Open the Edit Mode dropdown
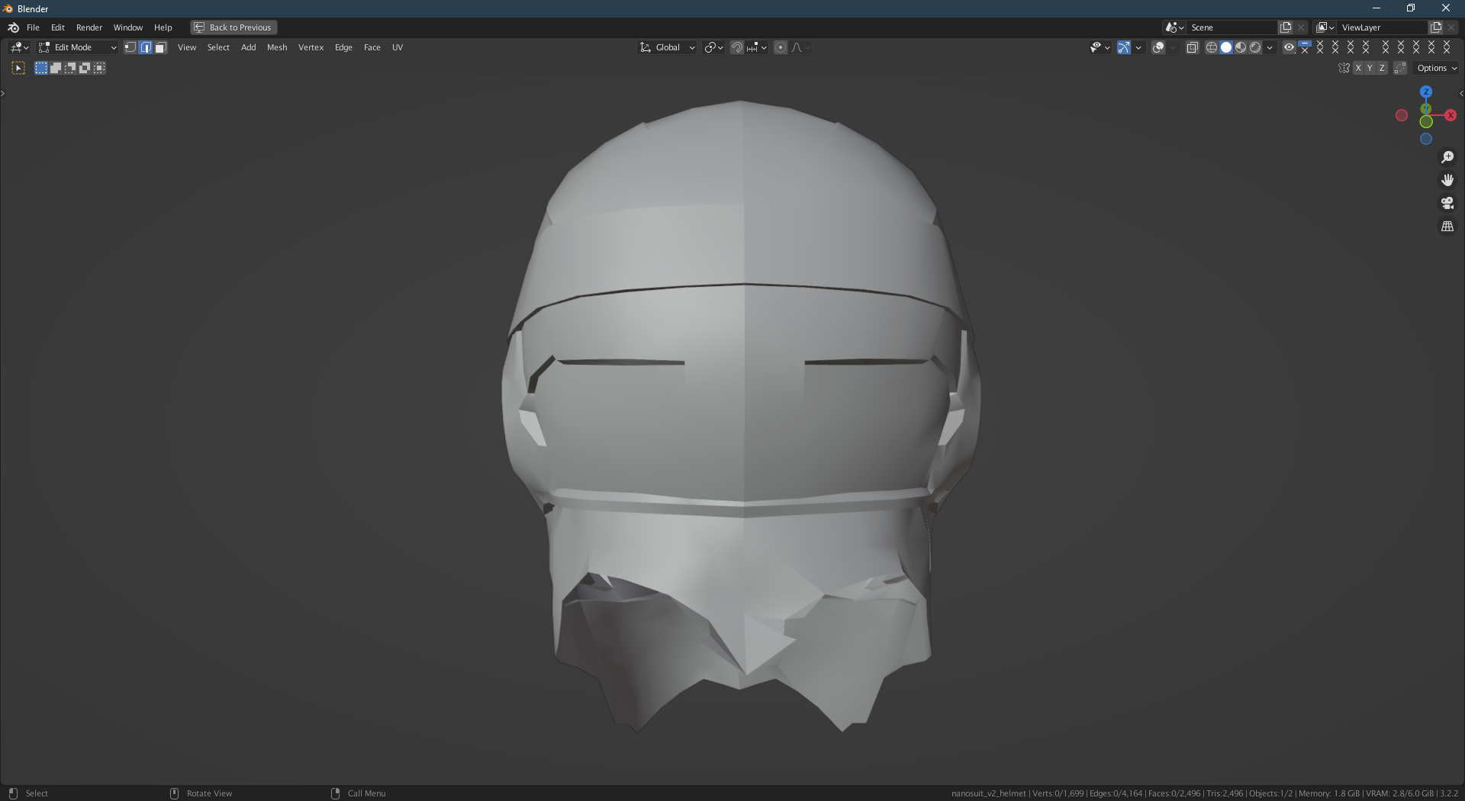This screenshot has width=1465, height=801. 76,47
